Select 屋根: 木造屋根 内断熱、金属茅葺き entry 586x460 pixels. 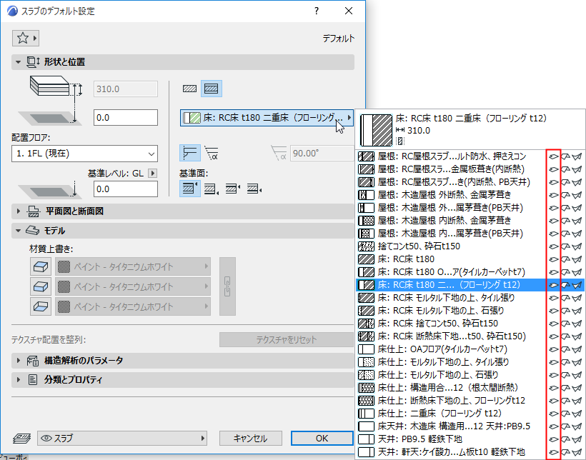point(451,221)
